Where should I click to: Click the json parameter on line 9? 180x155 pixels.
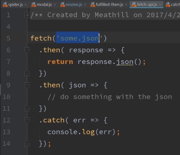[77, 86]
